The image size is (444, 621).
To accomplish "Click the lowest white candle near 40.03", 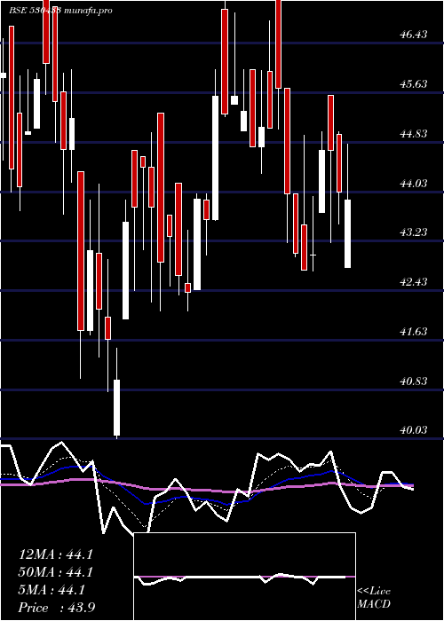I will [116, 407].
